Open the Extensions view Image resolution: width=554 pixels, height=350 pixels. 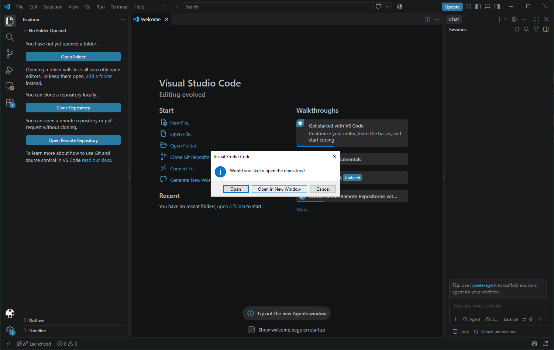click(x=10, y=103)
